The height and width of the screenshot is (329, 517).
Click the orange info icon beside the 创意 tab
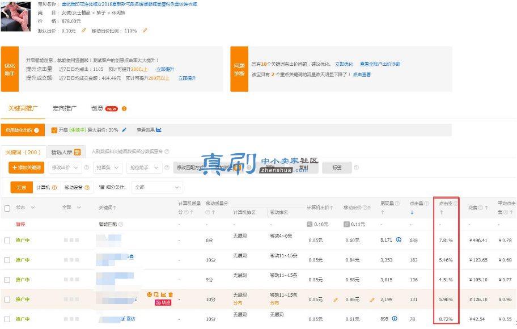(124, 108)
